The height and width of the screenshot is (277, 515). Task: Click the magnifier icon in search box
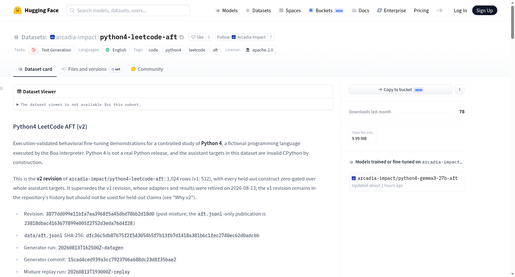click(72, 10)
